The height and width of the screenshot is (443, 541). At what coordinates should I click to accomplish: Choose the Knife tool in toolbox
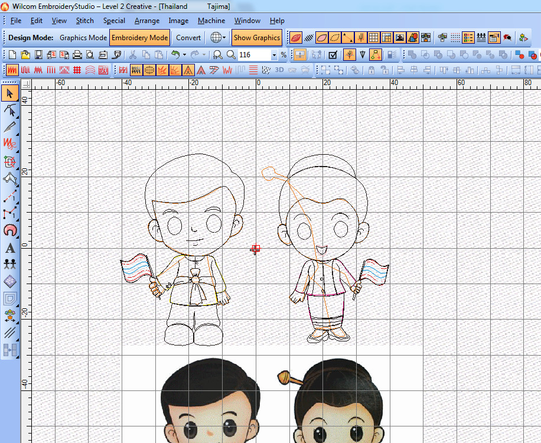10,127
